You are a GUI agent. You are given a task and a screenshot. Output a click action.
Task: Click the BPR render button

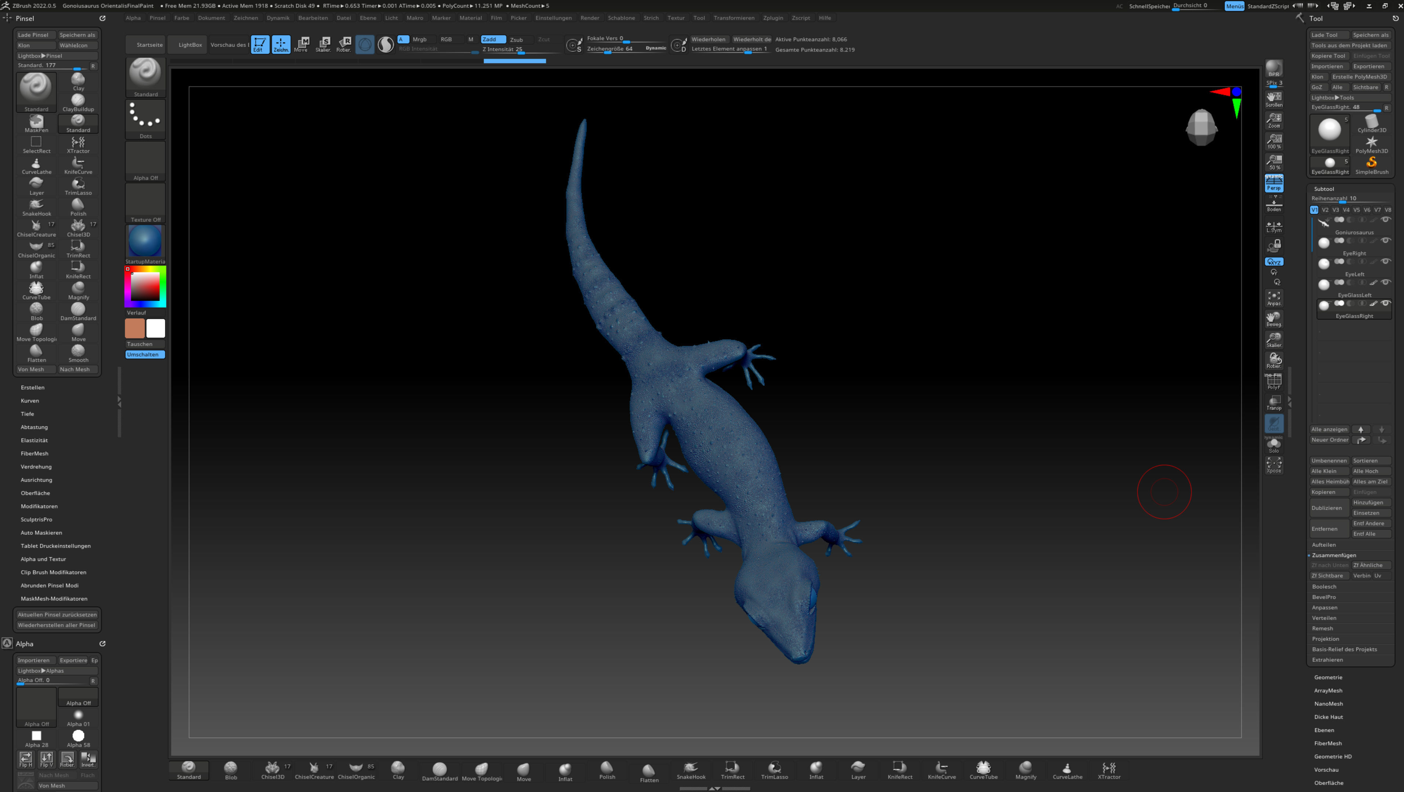point(1274,69)
